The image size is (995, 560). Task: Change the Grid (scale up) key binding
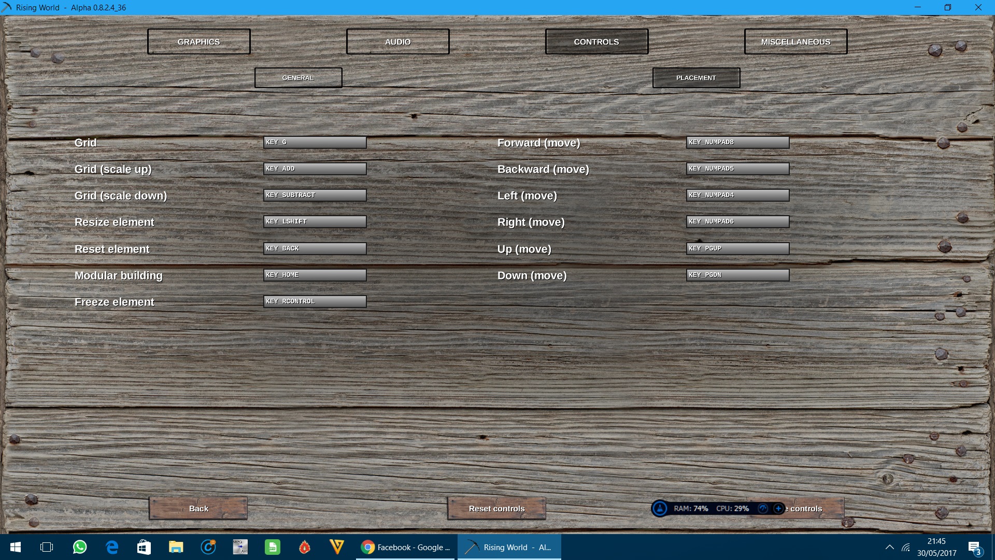[x=315, y=169]
